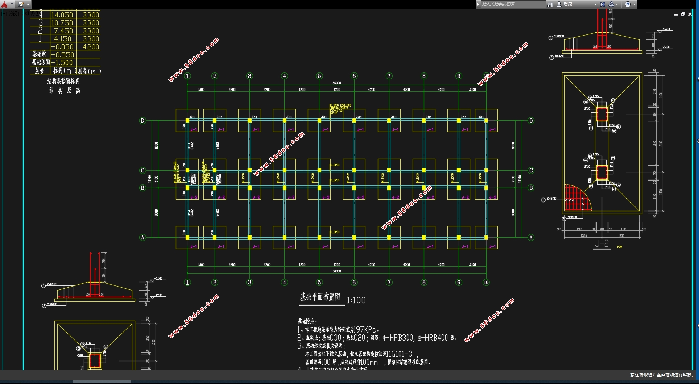Click the Autodesk A360 triangle icon

(611, 4)
